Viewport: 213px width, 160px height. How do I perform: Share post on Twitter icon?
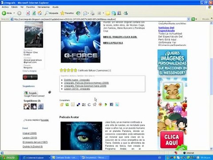tap(117, 104)
